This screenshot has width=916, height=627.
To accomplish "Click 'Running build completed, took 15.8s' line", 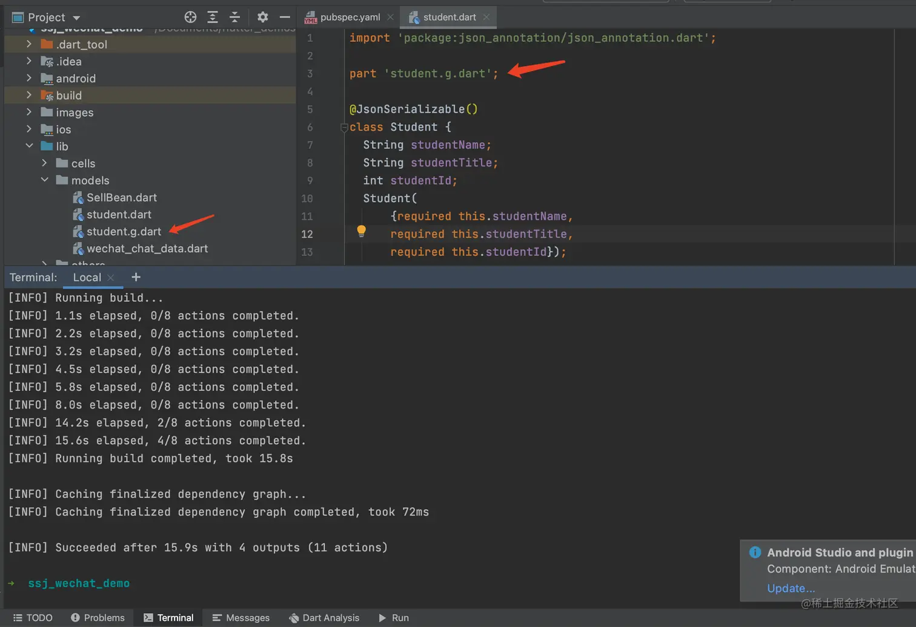I will [x=150, y=458].
